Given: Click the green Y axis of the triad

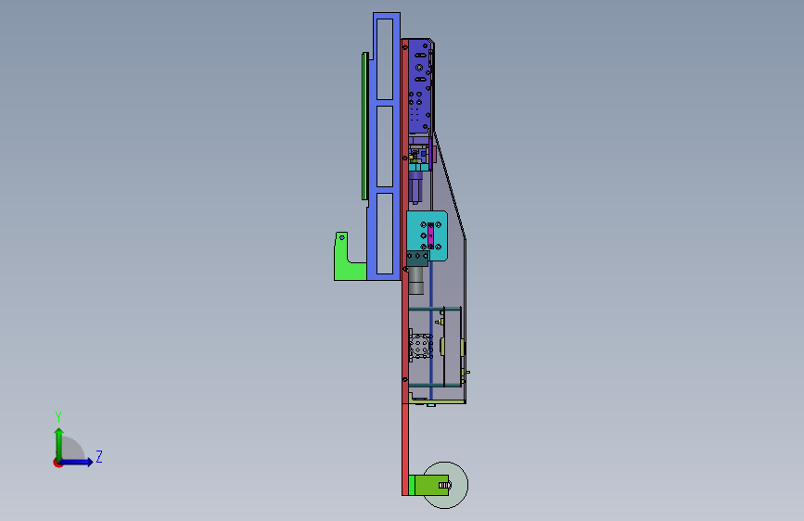Looking at the screenshot, I should (x=59, y=444).
